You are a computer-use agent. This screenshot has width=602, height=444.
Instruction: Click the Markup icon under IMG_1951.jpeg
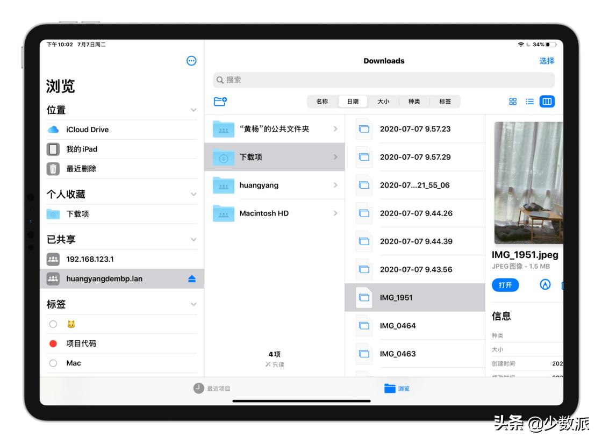545,285
